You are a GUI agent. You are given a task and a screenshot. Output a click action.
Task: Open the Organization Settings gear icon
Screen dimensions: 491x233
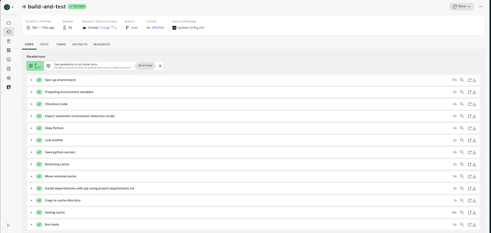(9, 78)
